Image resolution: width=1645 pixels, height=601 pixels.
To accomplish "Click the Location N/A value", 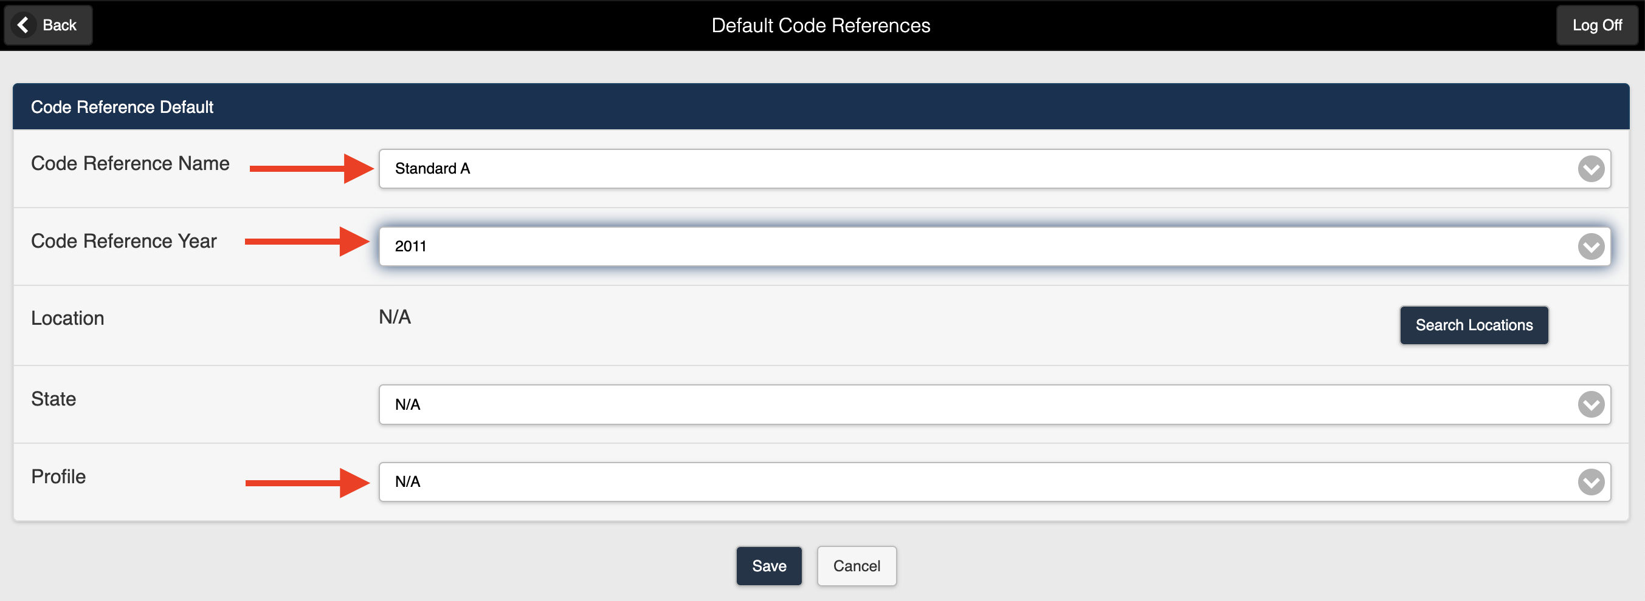I will (394, 316).
